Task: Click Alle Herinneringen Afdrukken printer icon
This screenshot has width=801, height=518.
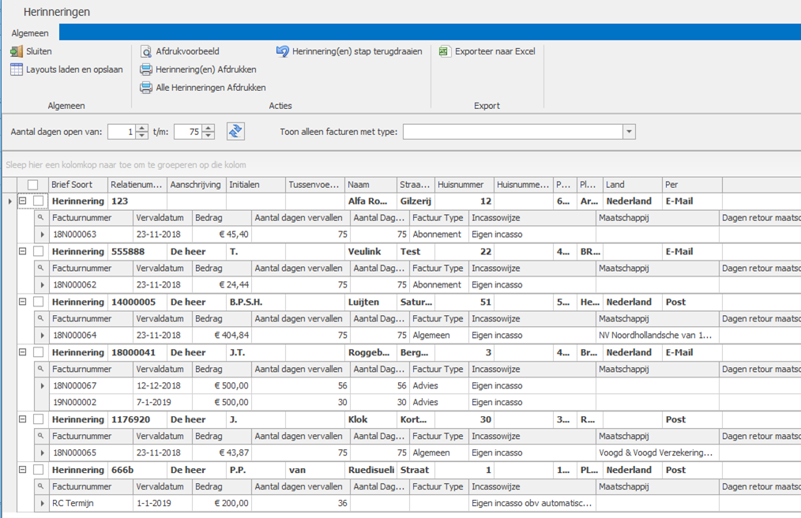Action: 146,88
